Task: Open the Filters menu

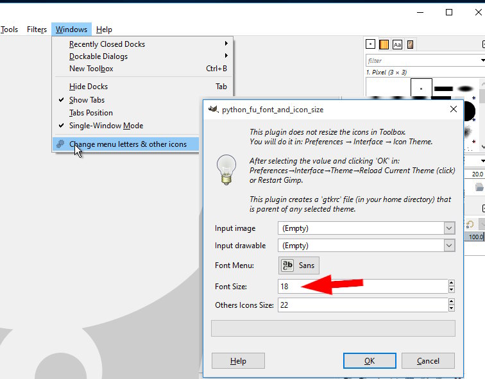Action: pos(37,29)
